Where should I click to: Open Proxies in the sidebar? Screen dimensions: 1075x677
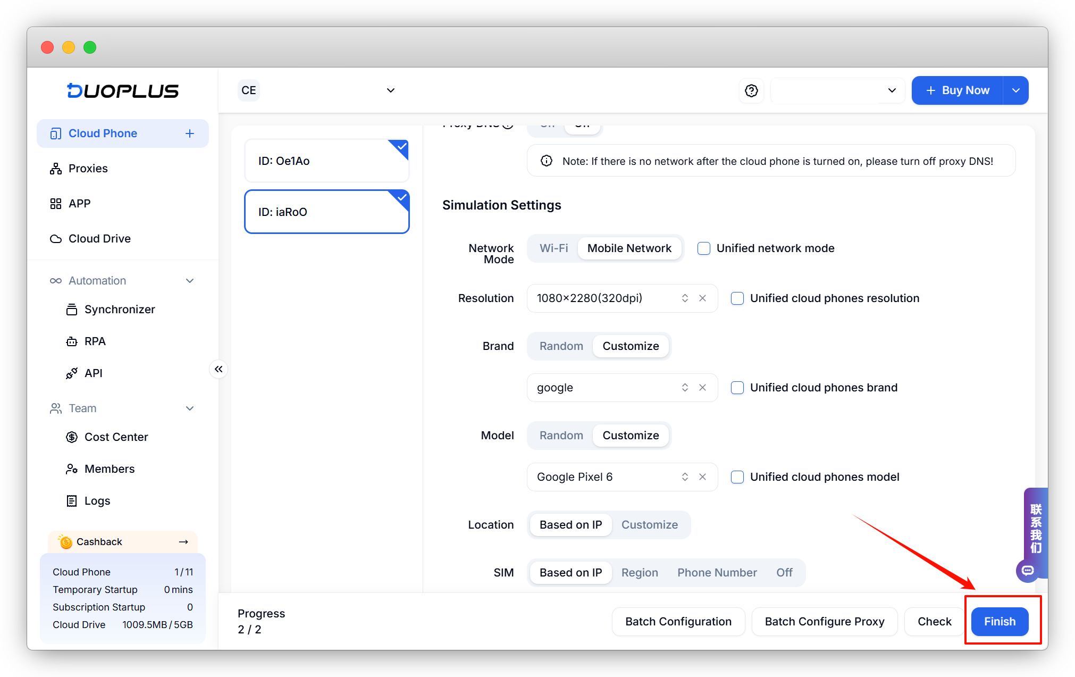(123, 169)
